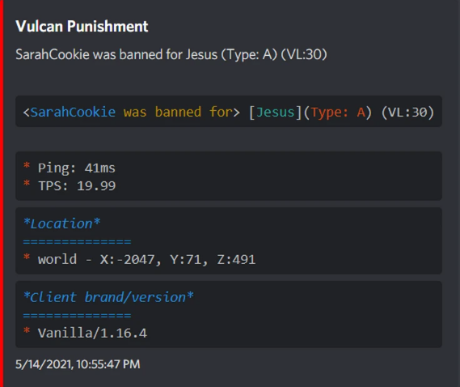
Task: Click the Ping: 41ms line
Action: pyautogui.click(x=77, y=168)
